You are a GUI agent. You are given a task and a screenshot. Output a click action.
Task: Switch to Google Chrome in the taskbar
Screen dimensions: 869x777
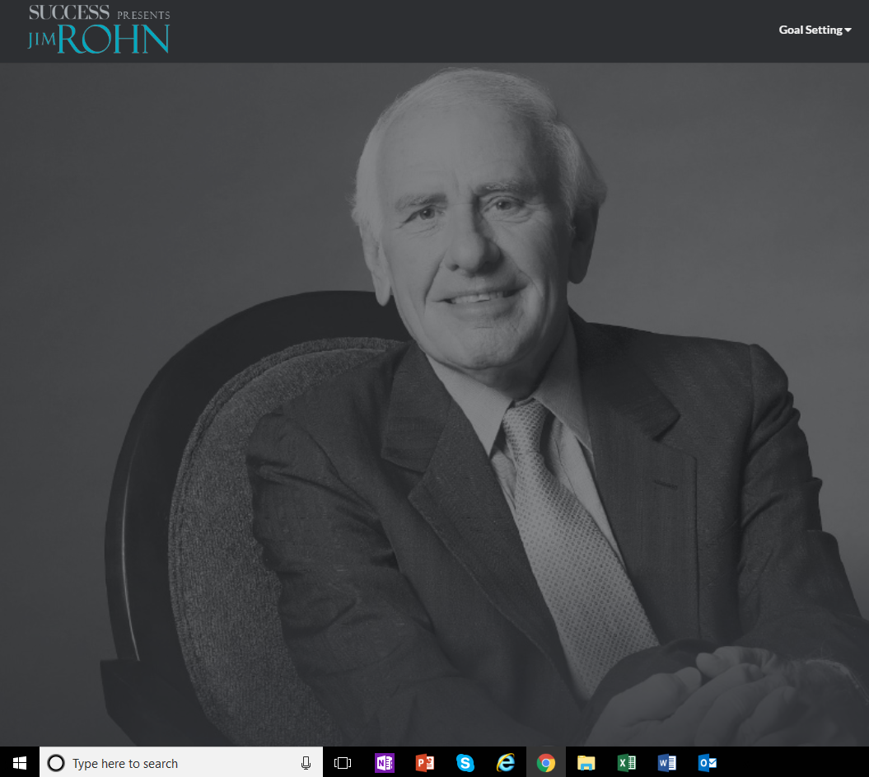coord(546,763)
